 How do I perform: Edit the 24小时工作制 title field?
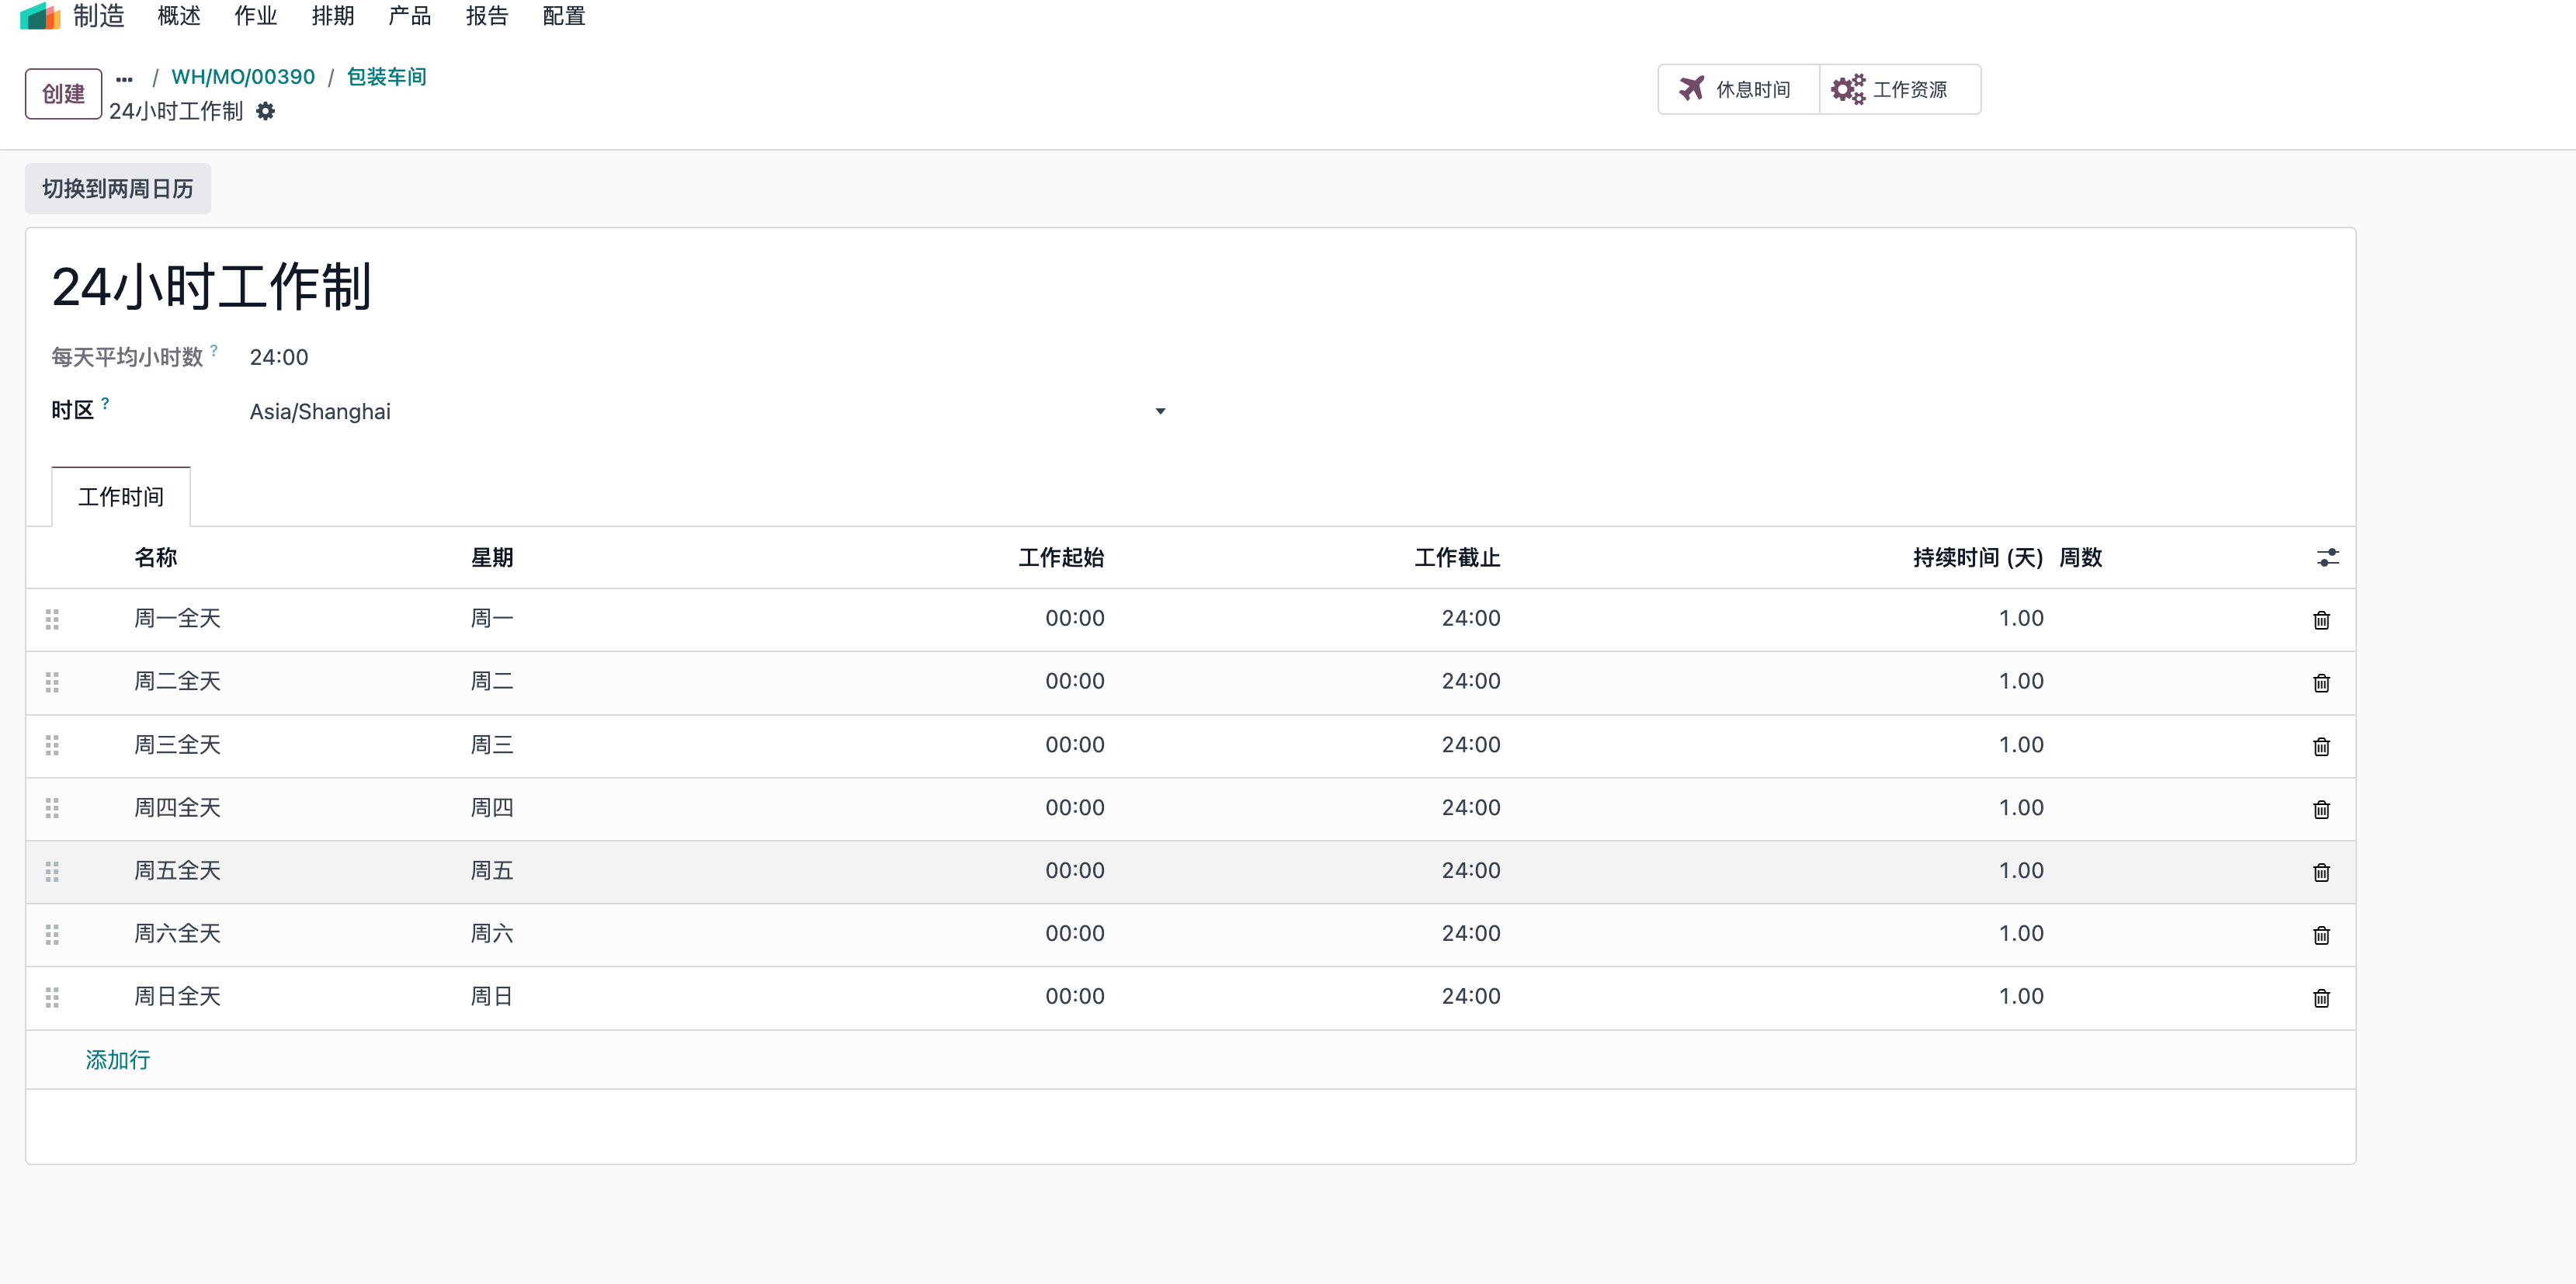pyautogui.click(x=212, y=286)
